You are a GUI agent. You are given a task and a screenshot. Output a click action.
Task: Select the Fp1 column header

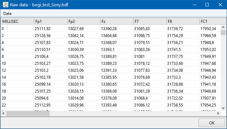51,21
